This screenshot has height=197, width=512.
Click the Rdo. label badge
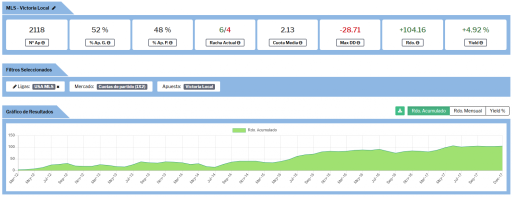[x=412, y=42]
